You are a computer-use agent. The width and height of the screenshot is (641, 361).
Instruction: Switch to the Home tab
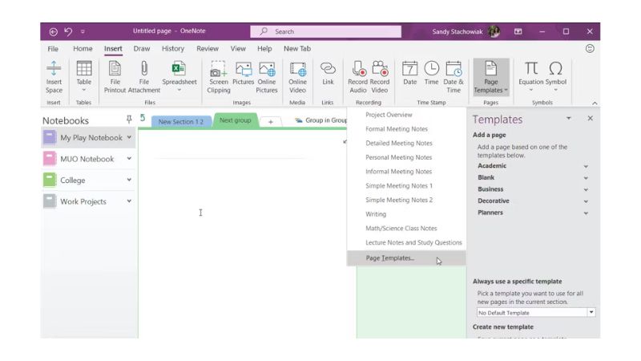click(83, 49)
